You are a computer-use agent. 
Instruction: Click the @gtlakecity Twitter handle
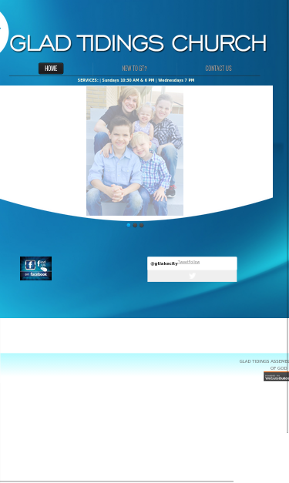164,263
